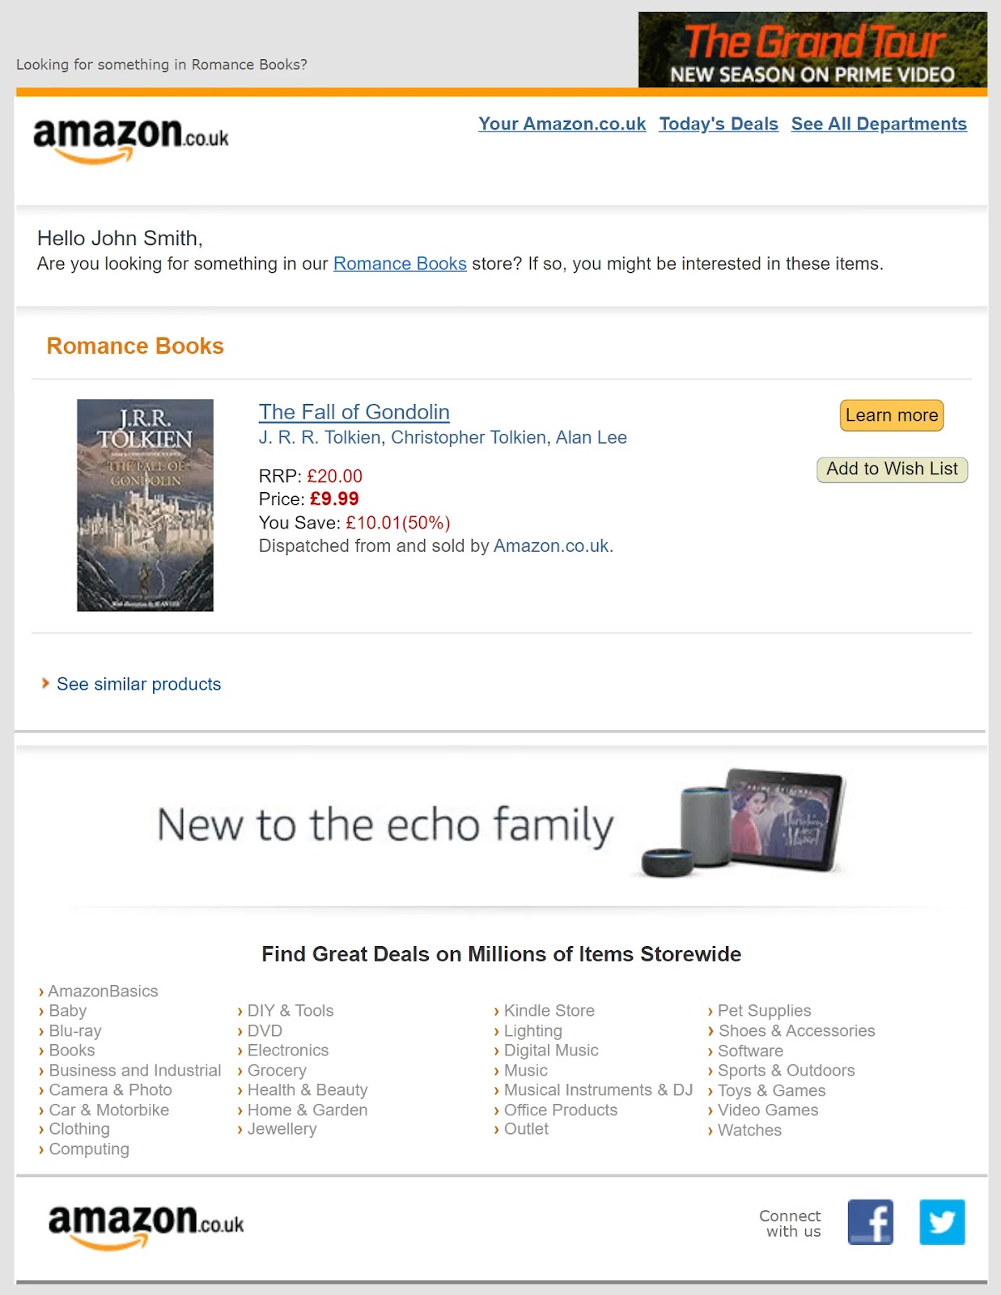Viewport: 1001px width, 1295px height.
Task: Browse the 'Pet Supplies' category
Action: tap(764, 1010)
